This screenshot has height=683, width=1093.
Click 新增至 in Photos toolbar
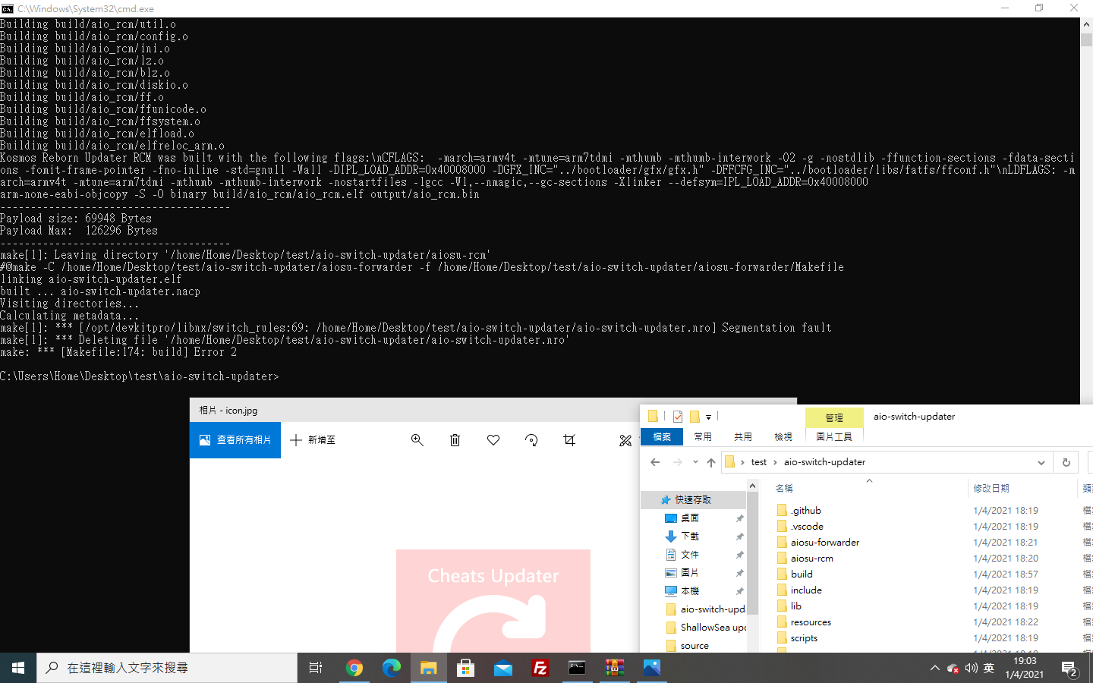pyautogui.click(x=313, y=440)
